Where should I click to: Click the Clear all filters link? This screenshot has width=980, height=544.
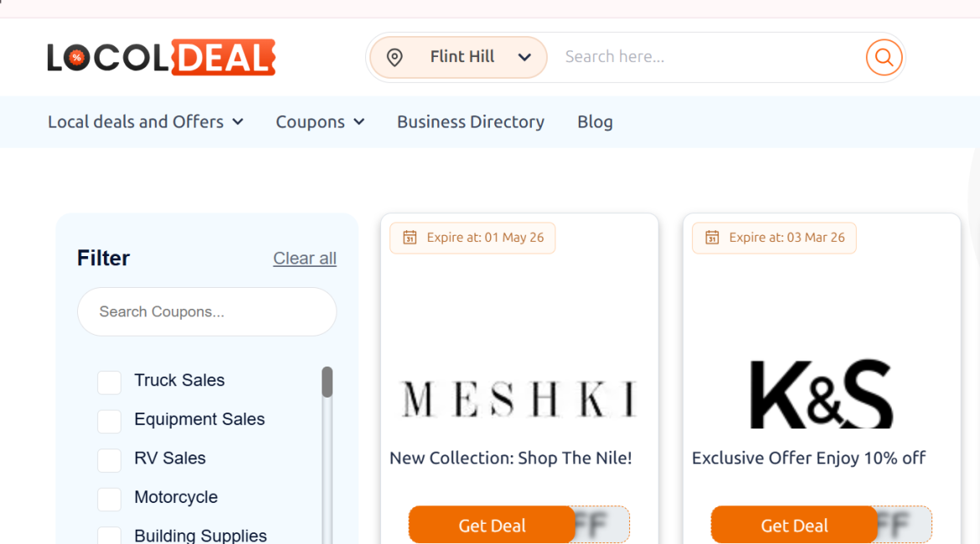(304, 258)
